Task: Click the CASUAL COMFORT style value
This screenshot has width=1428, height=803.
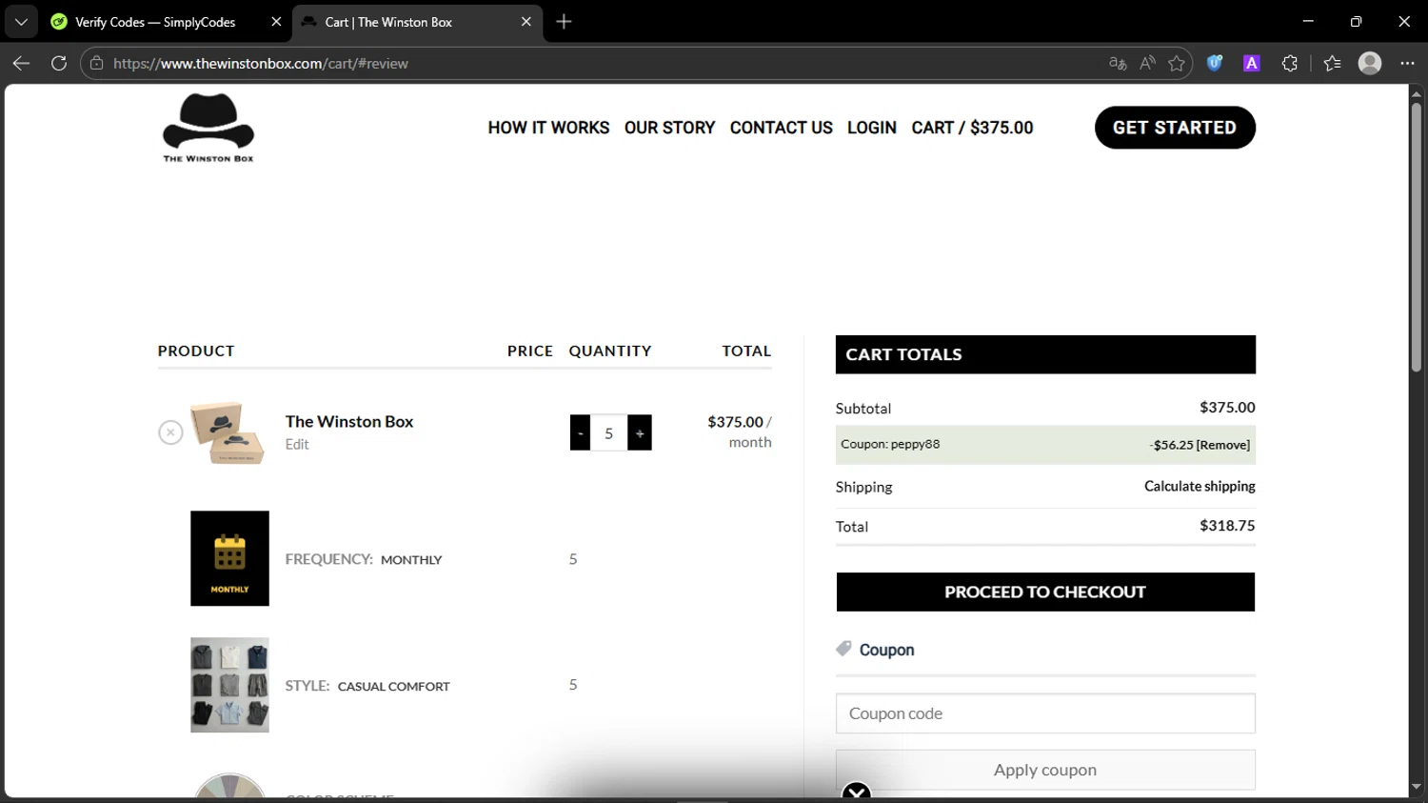Action: pyautogui.click(x=393, y=687)
